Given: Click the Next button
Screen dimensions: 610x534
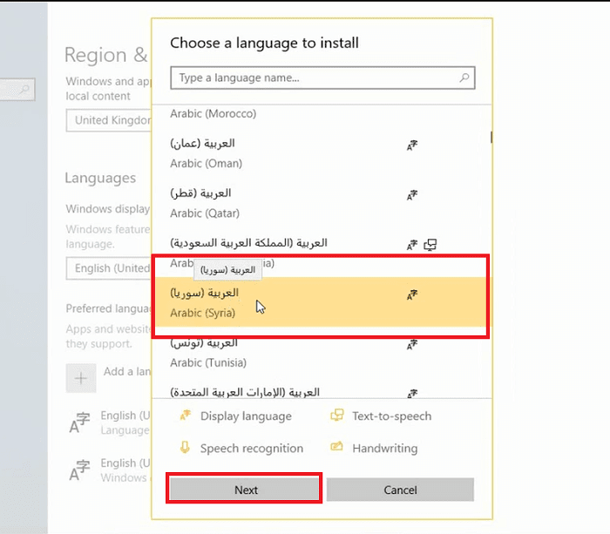Looking at the screenshot, I should click(x=245, y=490).
